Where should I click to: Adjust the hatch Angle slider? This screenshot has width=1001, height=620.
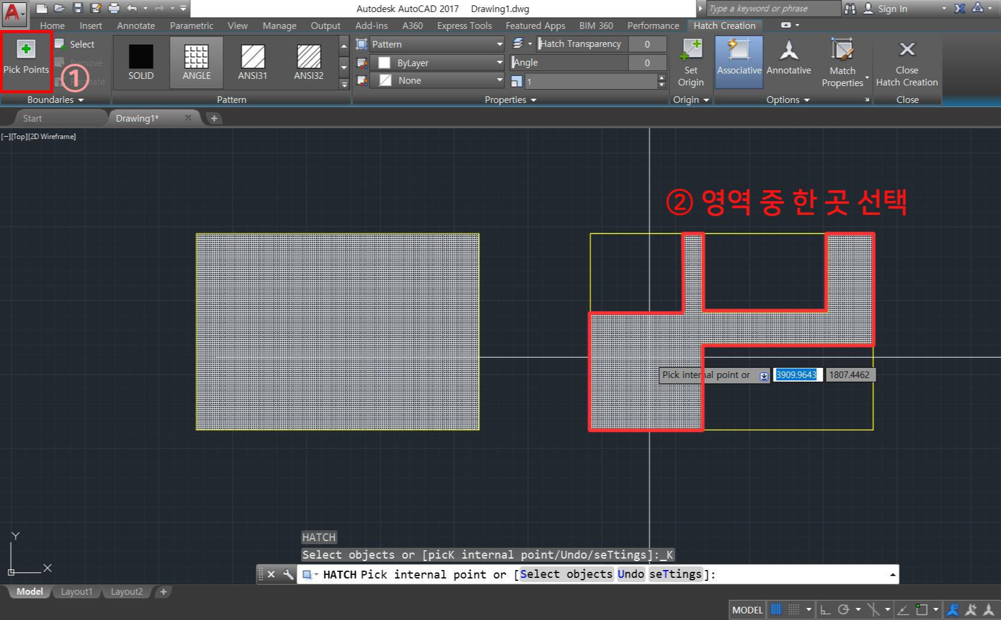click(569, 63)
